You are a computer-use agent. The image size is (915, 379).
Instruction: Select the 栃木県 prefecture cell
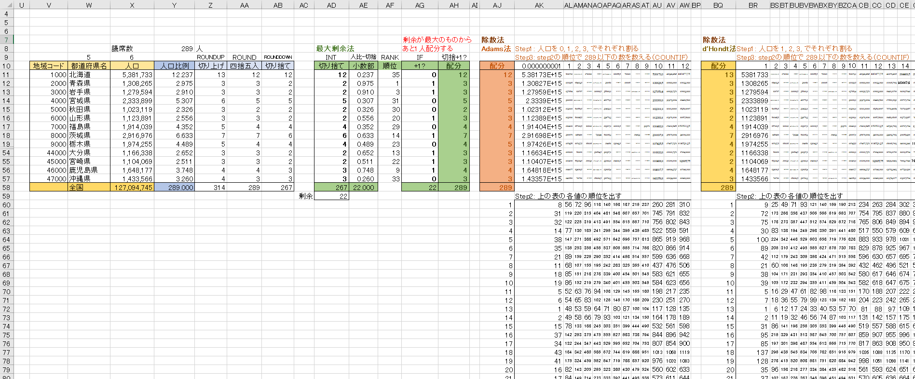click(x=89, y=144)
